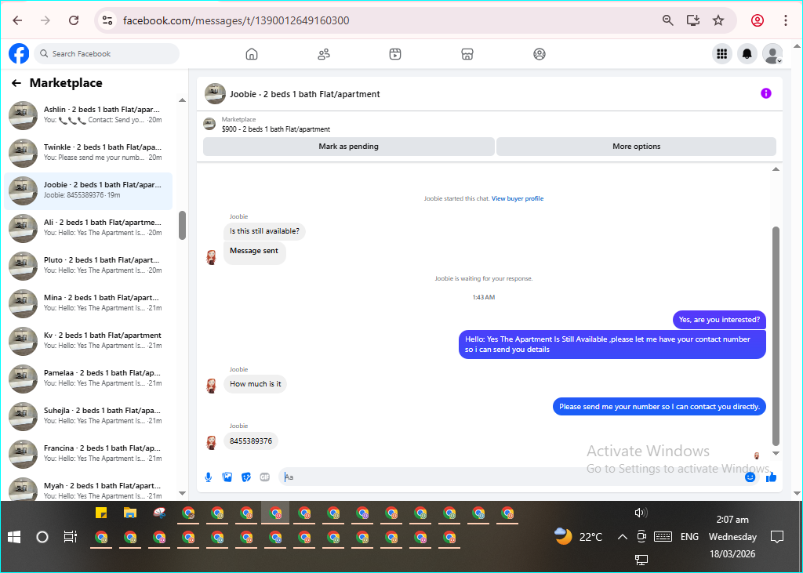Select the Joobie conversation in list
This screenshot has width=803, height=573.
(88, 190)
